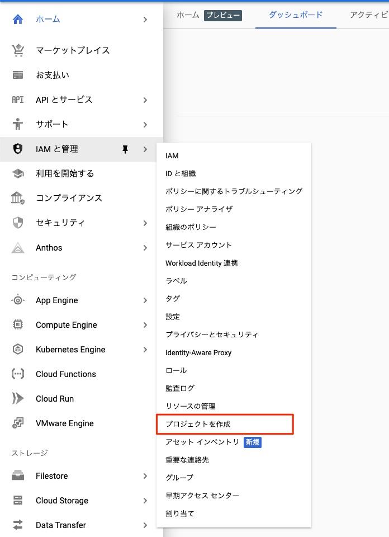Expand the ホーム submenu chevron
Image resolution: width=389 pixels, height=537 pixels.
point(145,20)
